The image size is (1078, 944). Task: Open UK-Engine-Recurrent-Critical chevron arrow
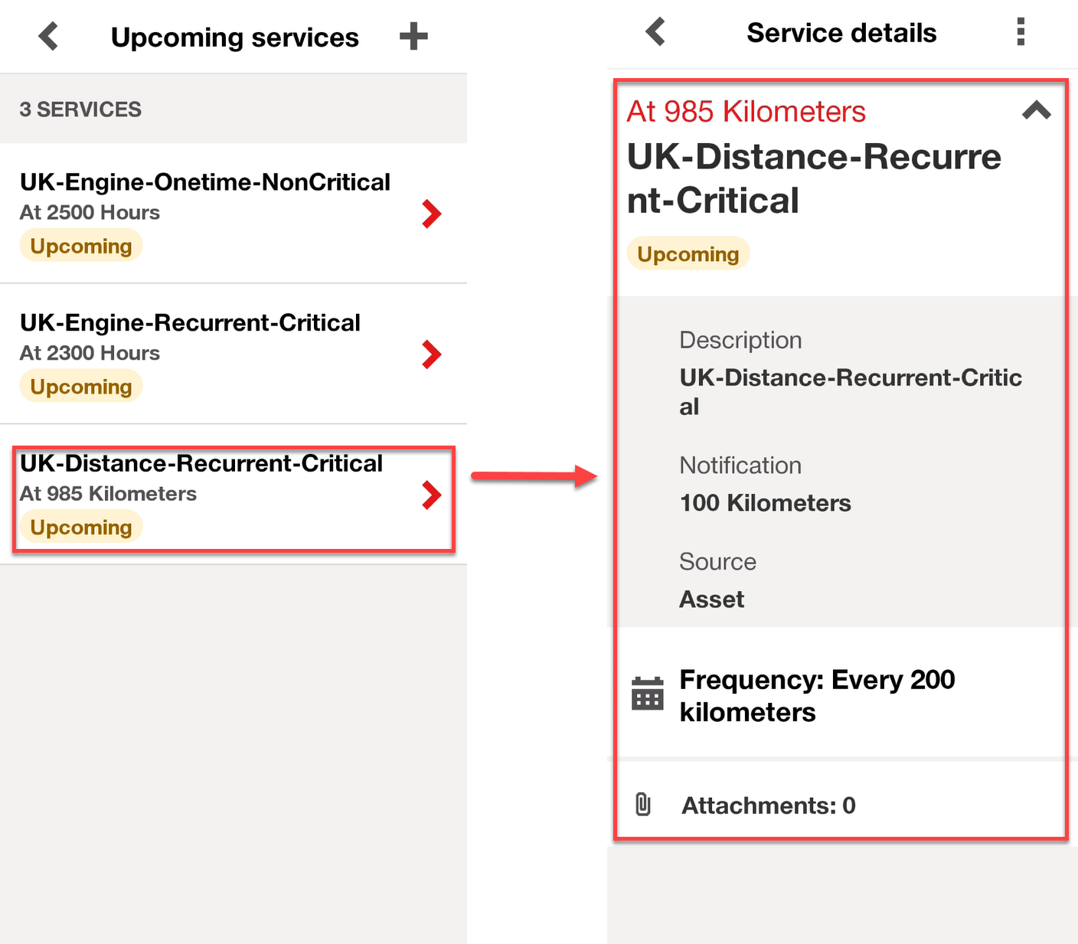432,354
